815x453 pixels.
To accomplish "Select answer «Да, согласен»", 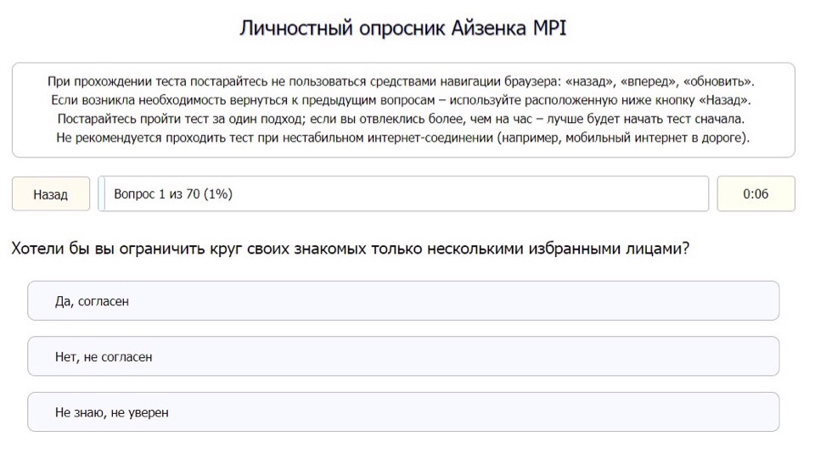I will (x=403, y=301).
